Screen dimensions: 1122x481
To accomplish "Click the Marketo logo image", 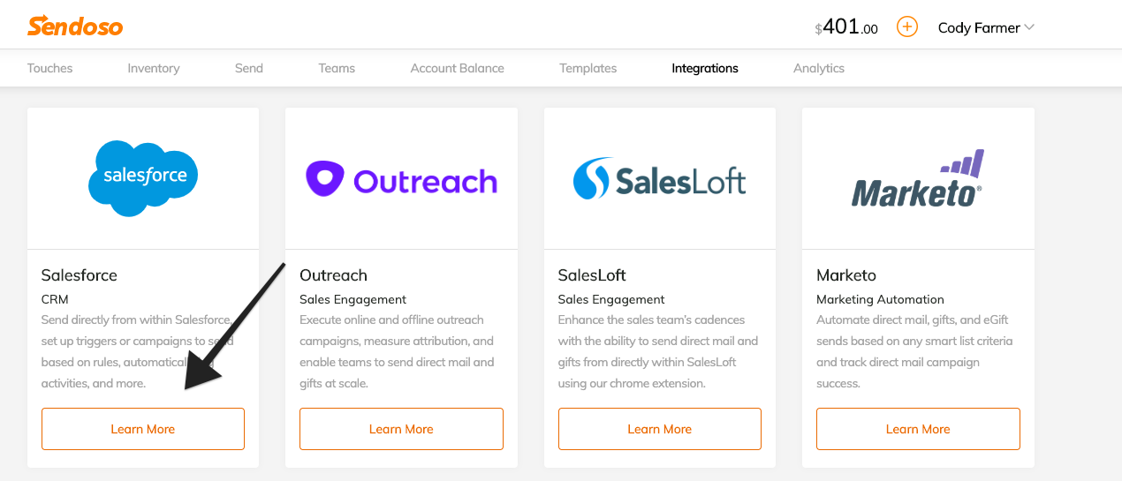I will 917,178.
